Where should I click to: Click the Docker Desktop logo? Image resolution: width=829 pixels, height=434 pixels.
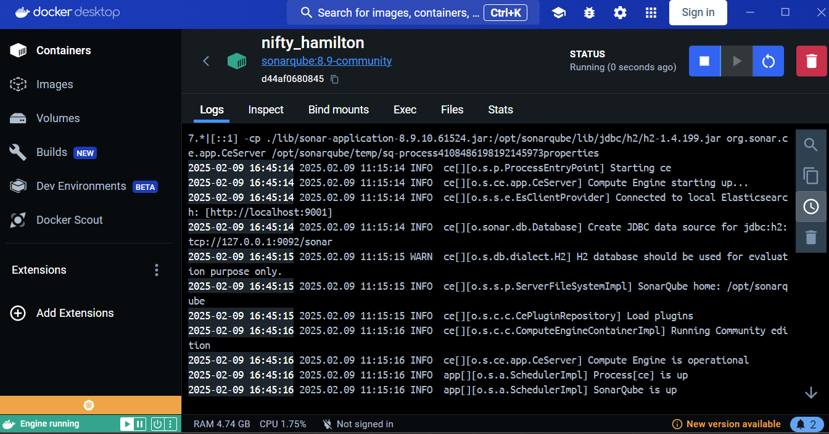pos(67,12)
